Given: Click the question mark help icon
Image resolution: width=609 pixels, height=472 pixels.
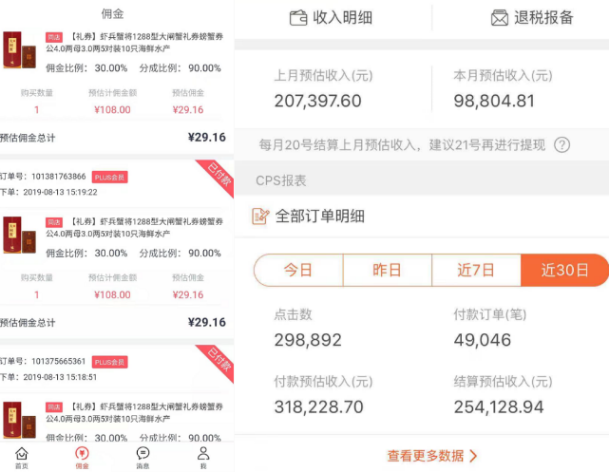Looking at the screenshot, I should point(561,145).
